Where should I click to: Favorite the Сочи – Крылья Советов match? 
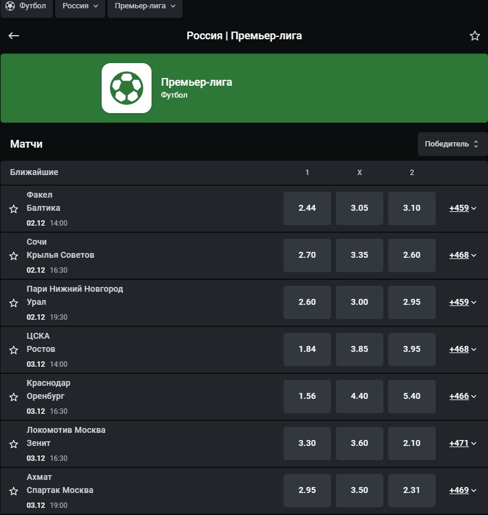[14, 256]
